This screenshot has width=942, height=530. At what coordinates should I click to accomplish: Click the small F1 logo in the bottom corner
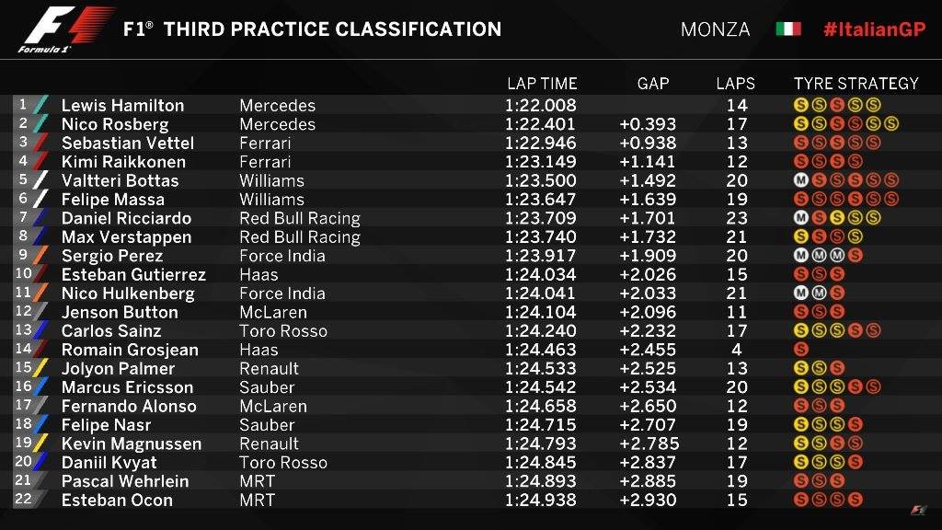[919, 511]
